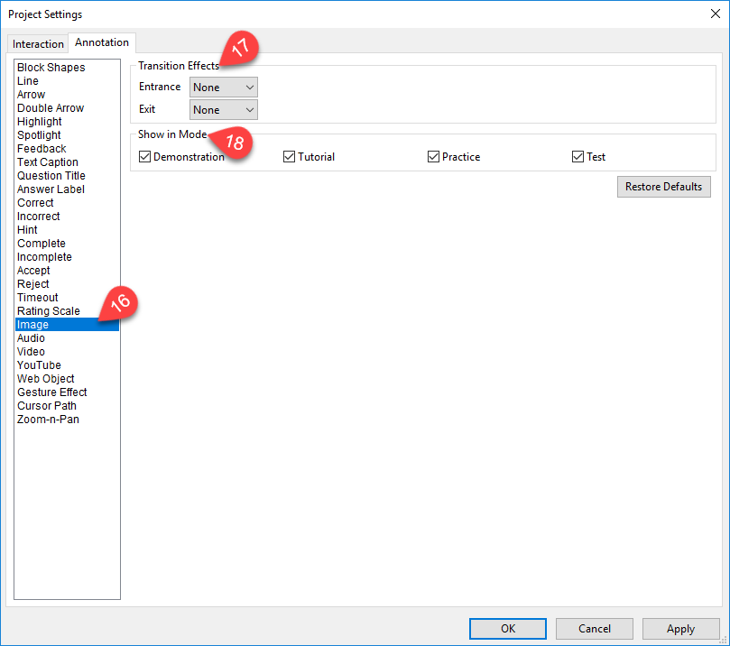730x646 pixels.
Task: Toggle the Test mode checkbox
Action: coord(578,157)
